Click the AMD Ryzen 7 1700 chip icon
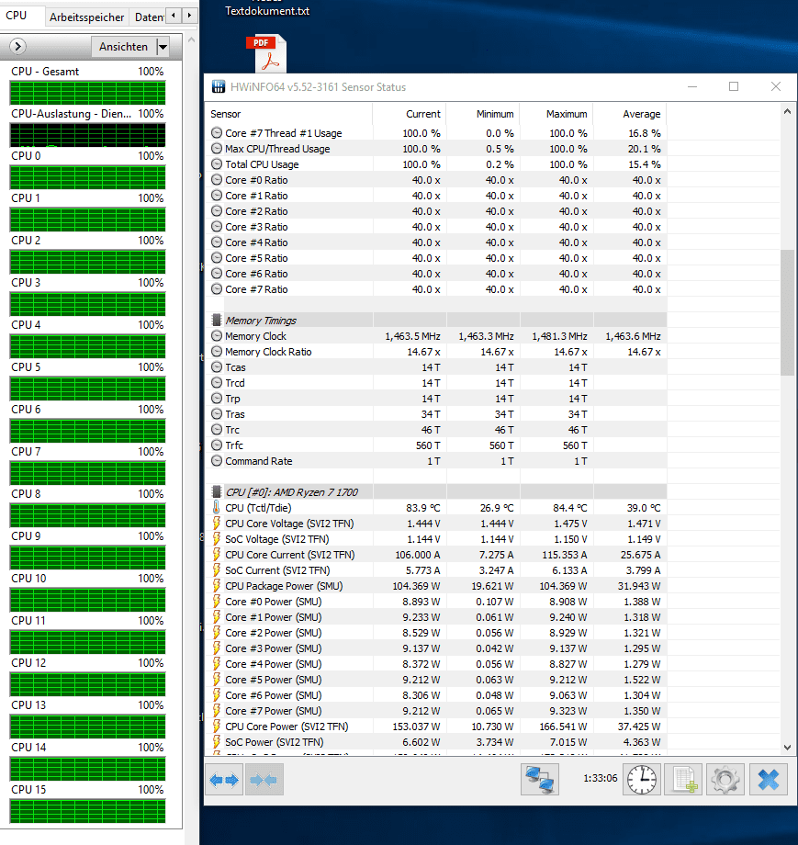The height and width of the screenshot is (845, 798). click(217, 491)
